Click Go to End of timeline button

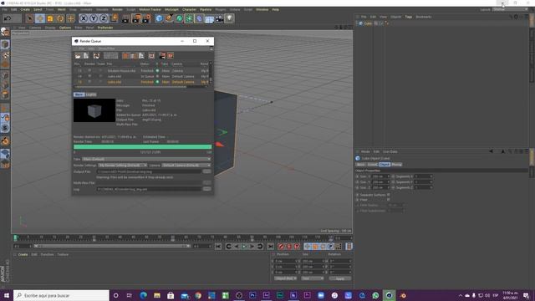point(270,247)
